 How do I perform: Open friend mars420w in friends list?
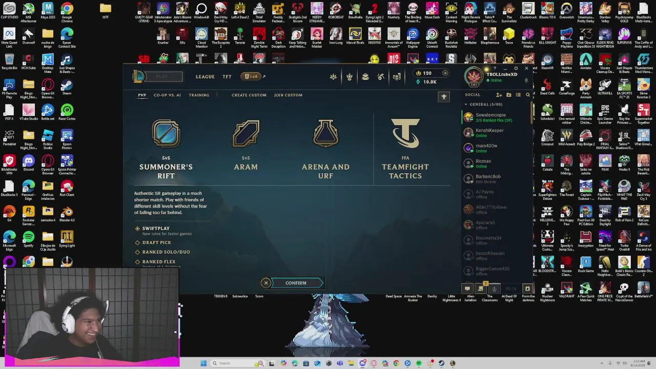pos(496,148)
